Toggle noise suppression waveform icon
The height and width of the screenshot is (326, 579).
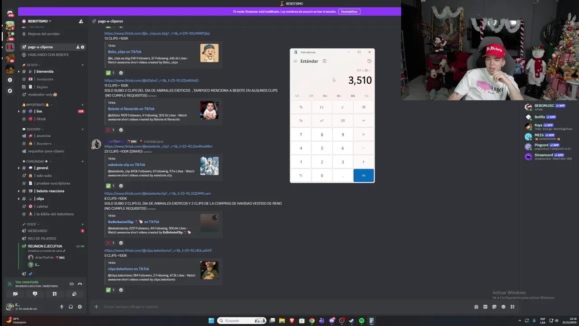[x=71, y=284]
